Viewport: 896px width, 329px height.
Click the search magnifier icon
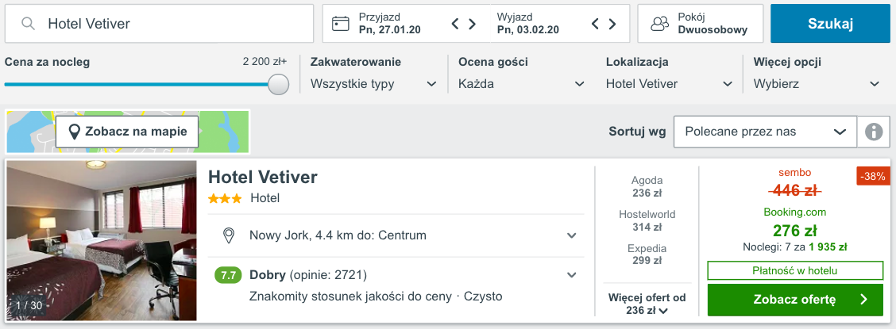pyautogui.click(x=28, y=23)
